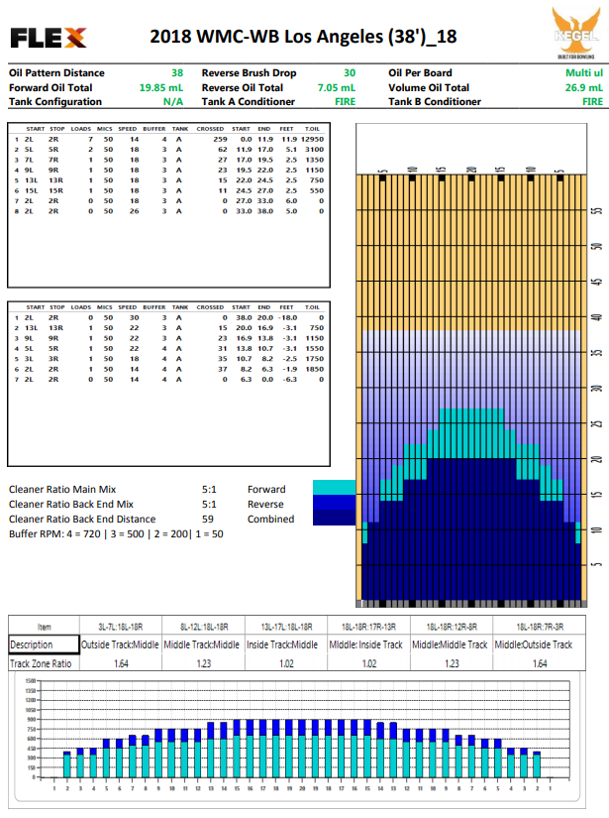609x818 pixels.
Task: Click the 'Outside Track:Middle' description cell
Action: click(121, 644)
